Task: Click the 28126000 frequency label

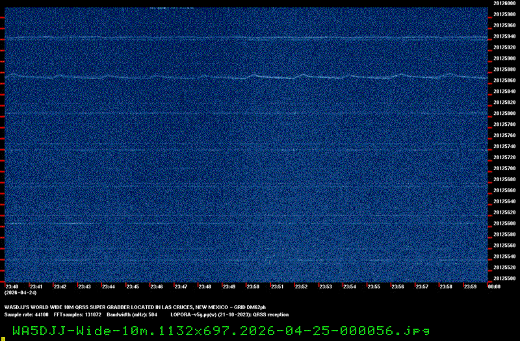Action: pyautogui.click(x=504, y=3)
